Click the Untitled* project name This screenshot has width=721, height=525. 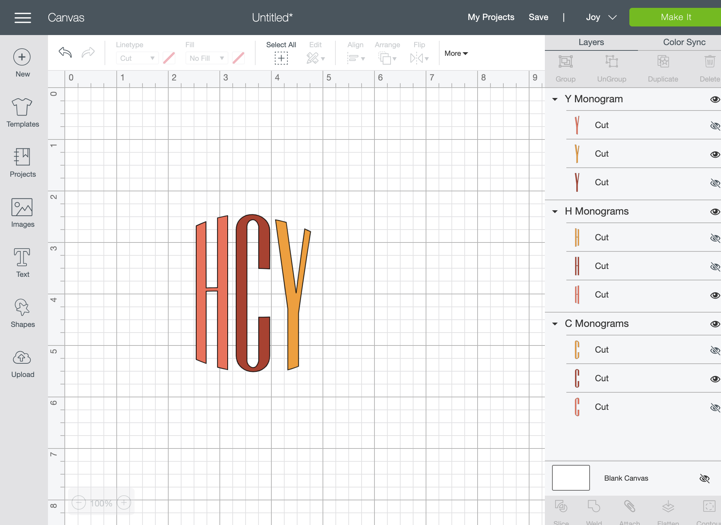272,18
